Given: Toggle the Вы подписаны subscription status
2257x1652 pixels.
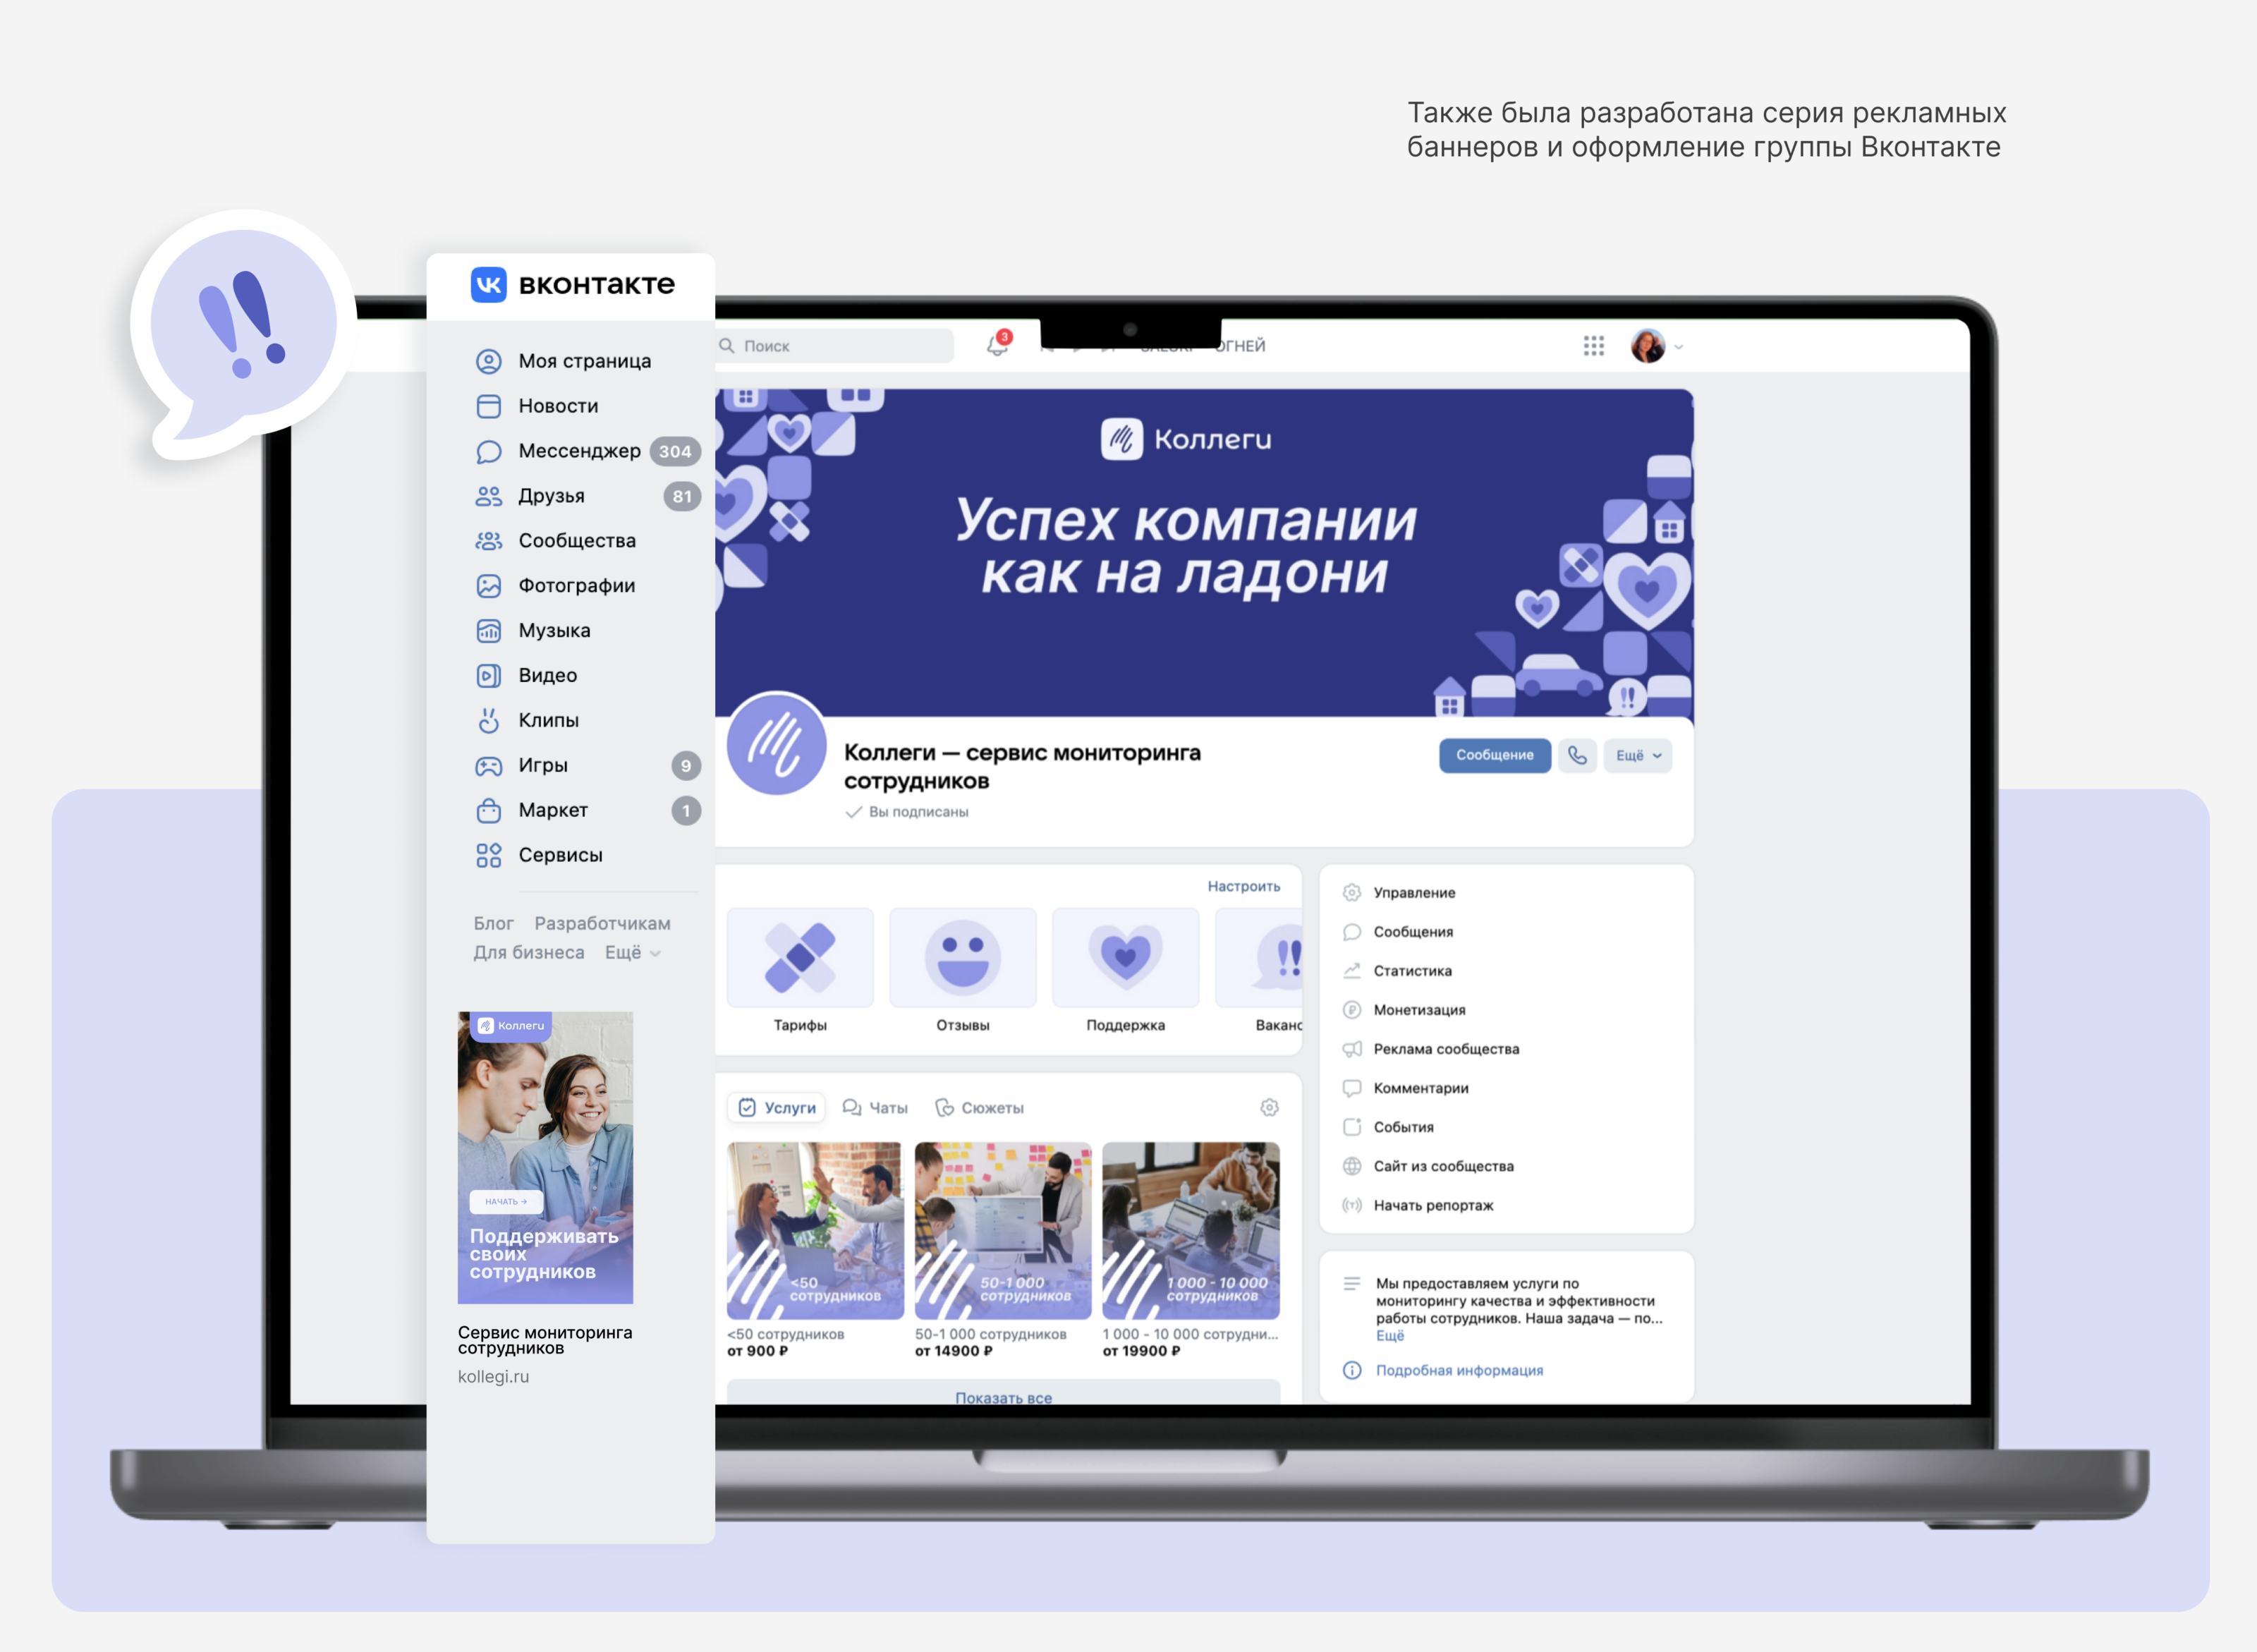Looking at the screenshot, I should pos(908,812).
